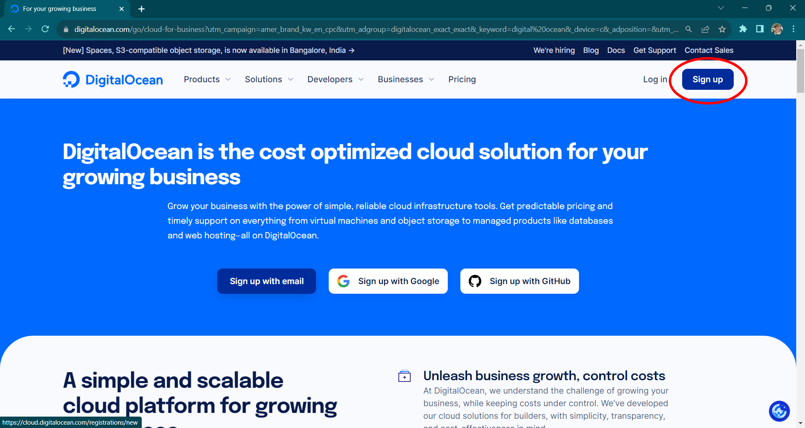Click the scrollbar up arrow
The image size is (805, 428).
pyautogui.click(x=800, y=44)
